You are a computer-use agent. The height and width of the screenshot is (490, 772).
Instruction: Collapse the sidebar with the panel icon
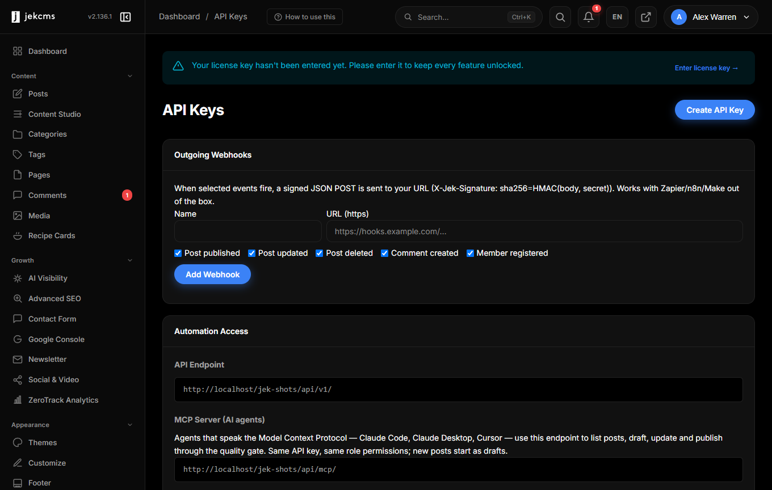(125, 17)
